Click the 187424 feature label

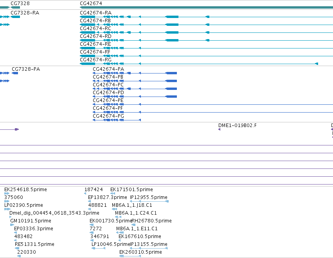point(94,190)
